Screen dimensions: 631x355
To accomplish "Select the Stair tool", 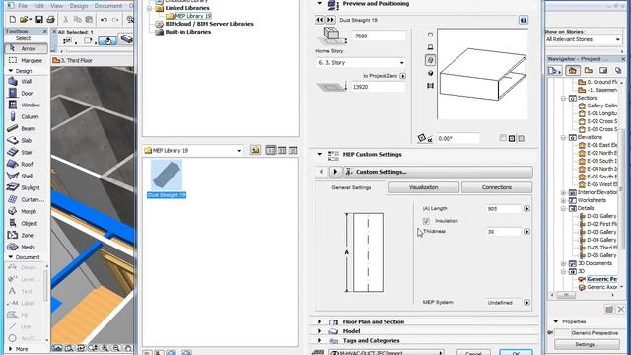I will (x=26, y=152).
